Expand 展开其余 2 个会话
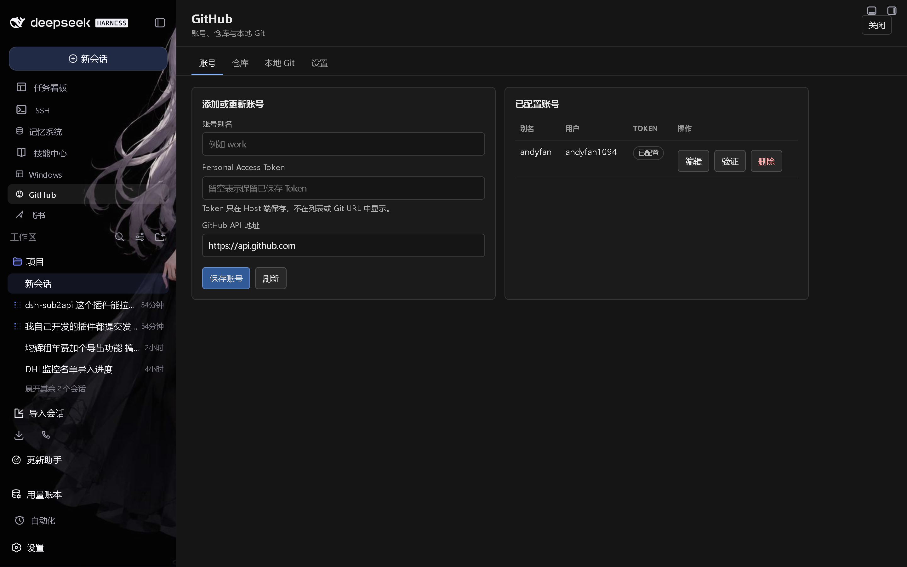907x567 pixels. [x=55, y=388]
